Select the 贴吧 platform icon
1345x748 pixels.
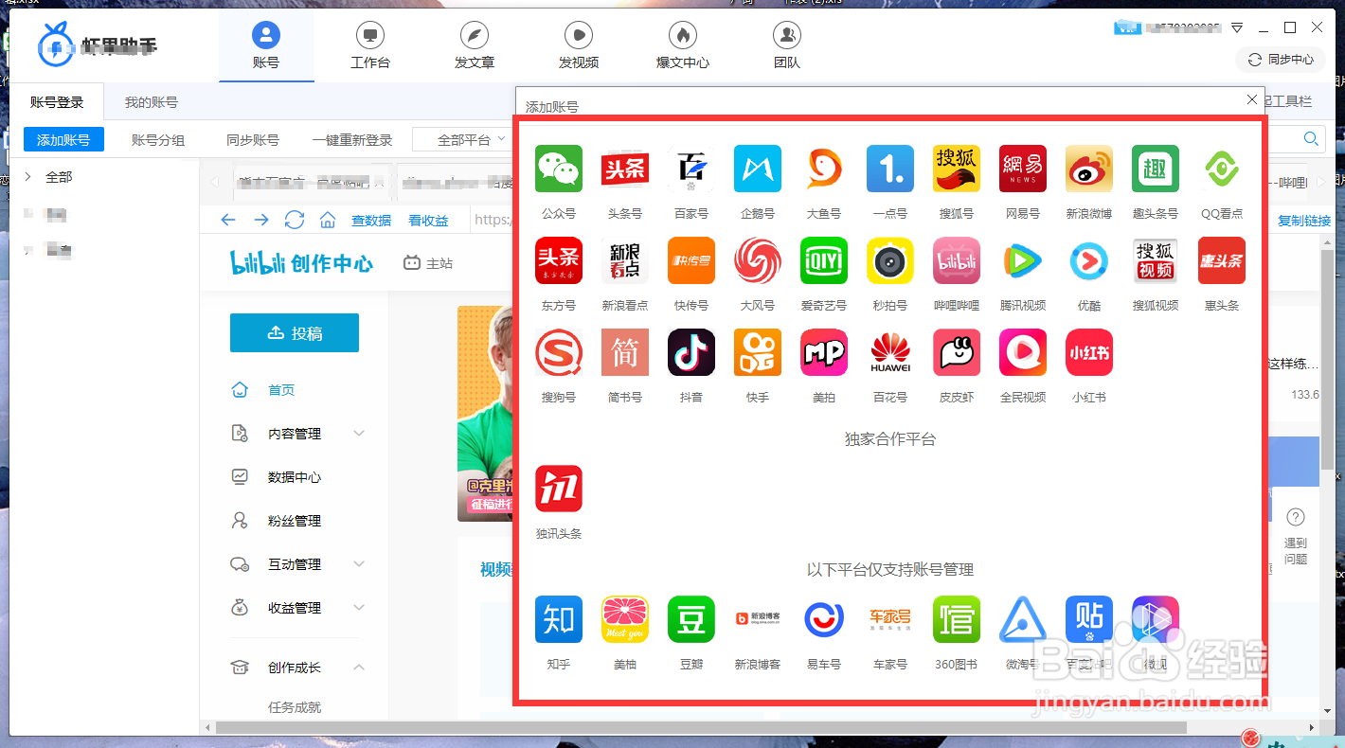[1088, 620]
